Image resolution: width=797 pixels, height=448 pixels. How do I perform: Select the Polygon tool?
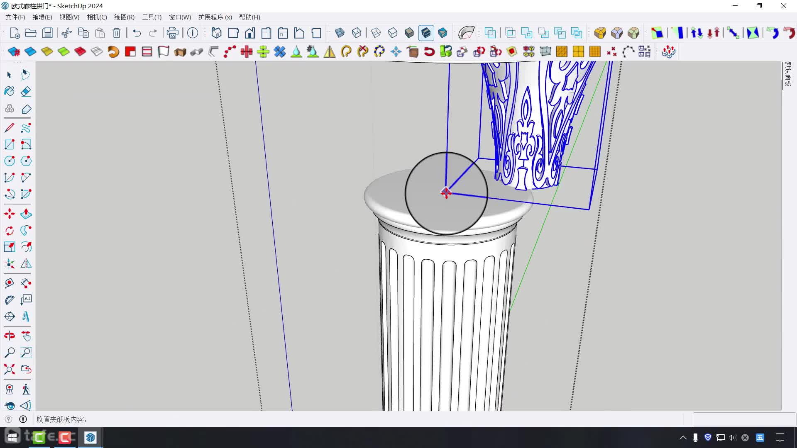26,161
